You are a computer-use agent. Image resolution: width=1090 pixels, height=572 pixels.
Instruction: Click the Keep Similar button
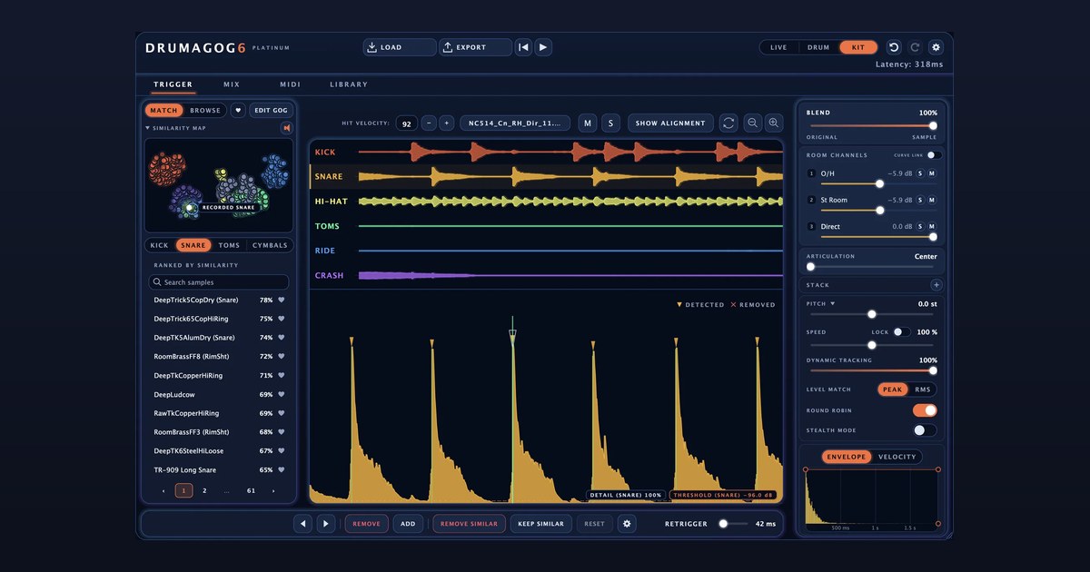[540, 524]
